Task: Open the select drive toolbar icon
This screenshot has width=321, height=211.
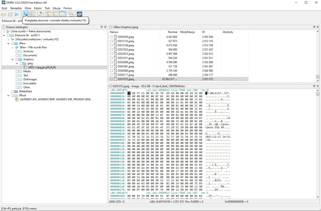Action: pos(4,14)
